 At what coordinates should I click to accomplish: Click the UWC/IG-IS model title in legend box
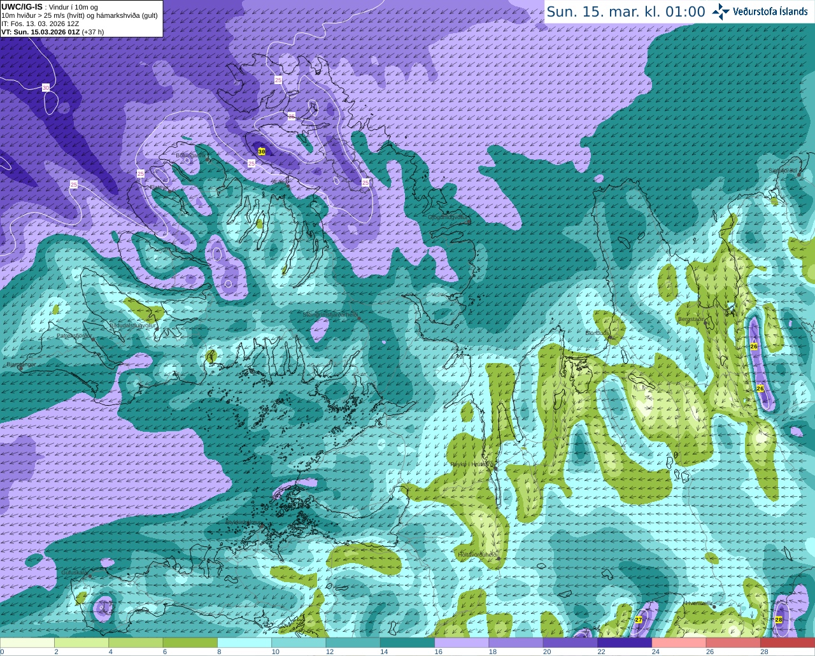click(22, 7)
